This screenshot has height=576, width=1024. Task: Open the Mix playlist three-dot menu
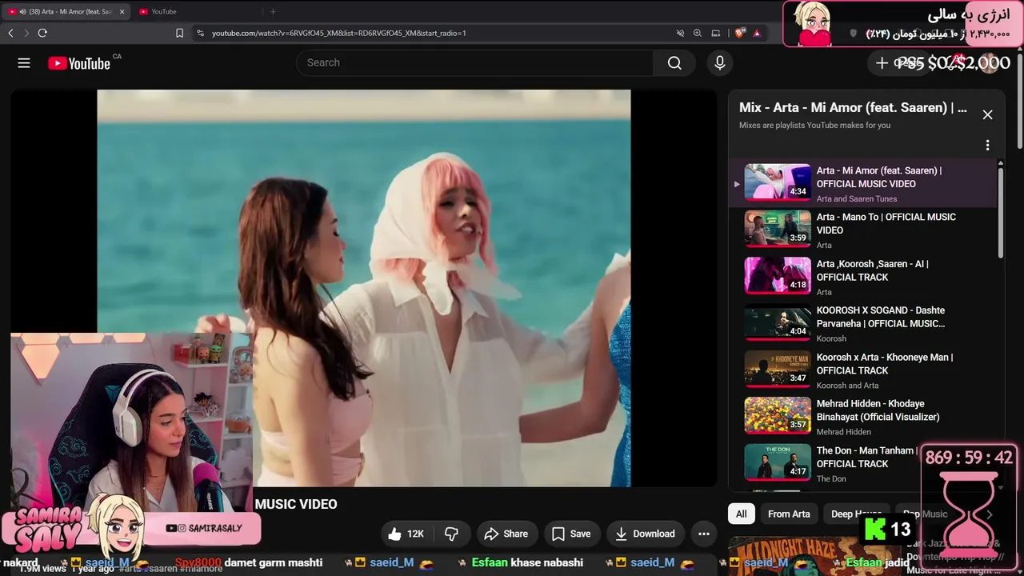(987, 145)
